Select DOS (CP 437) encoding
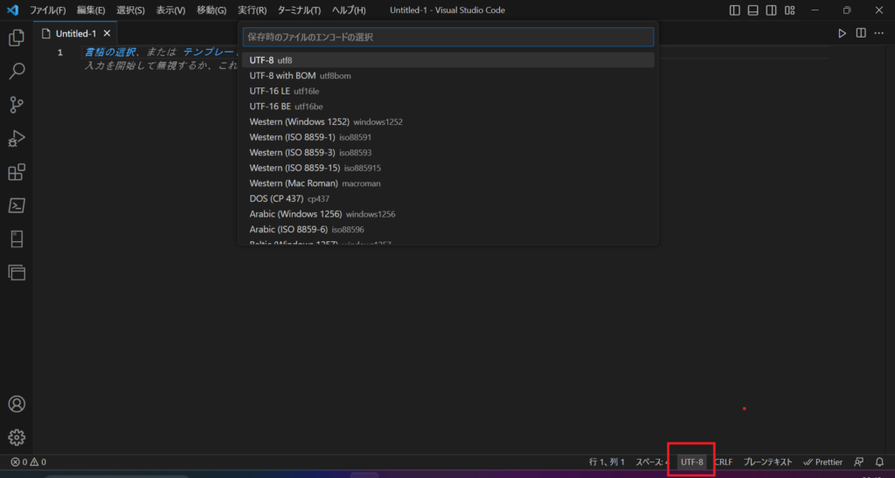Image resolution: width=895 pixels, height=478 pixels. pos(448,198)
